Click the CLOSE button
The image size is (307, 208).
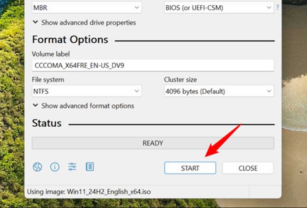(248, 168)
